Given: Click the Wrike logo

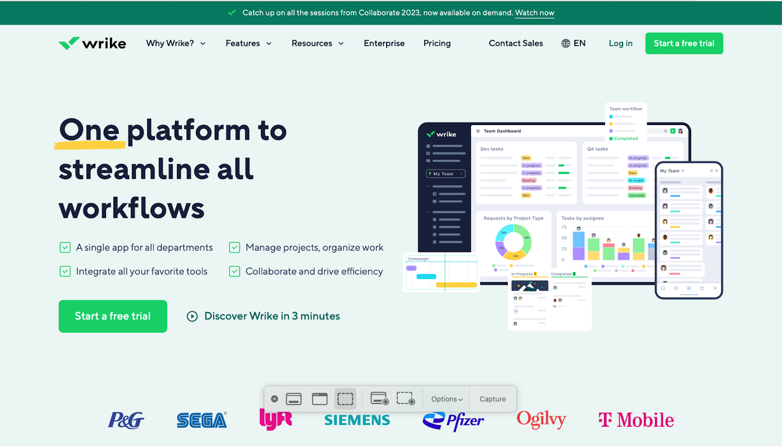Looking at the screenshot, I should (x=92, y=43).
